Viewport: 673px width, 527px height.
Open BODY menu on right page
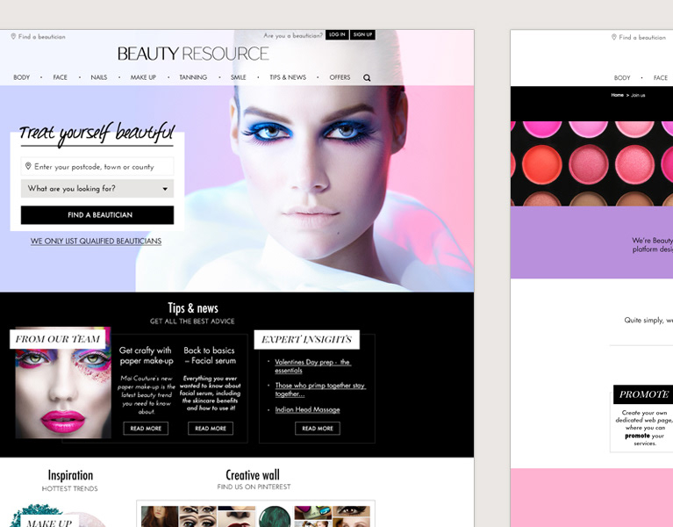point(622,78)
